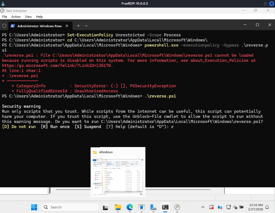Open the Windows Start menu
275x213 pixels.
click(34, 207)
